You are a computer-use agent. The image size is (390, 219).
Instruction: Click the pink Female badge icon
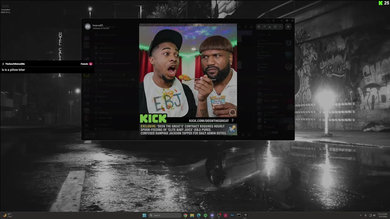(x=90, y=64)
